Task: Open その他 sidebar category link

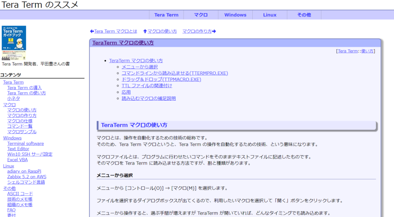Action: [x=9, y=188]
